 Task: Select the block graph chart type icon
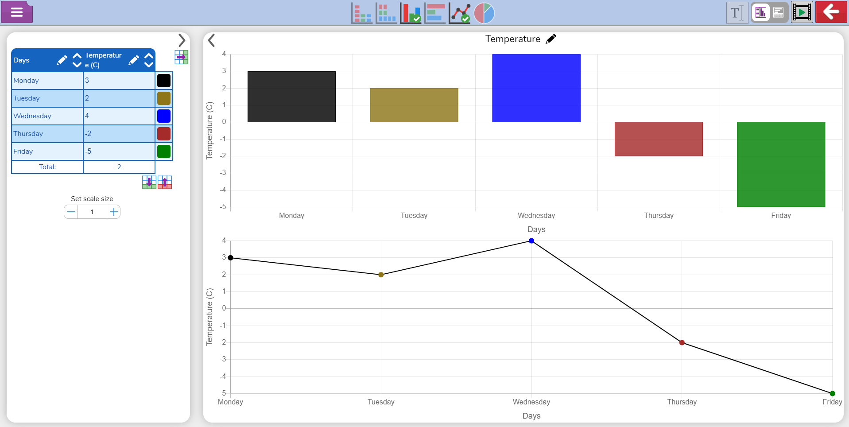point(386,13)
